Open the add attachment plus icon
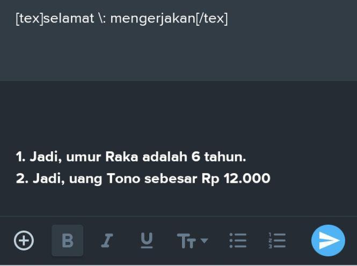 24,240
